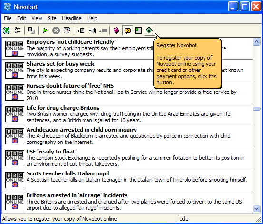Click BBC Online logo beside Shares headline

(x=15, y=71)
